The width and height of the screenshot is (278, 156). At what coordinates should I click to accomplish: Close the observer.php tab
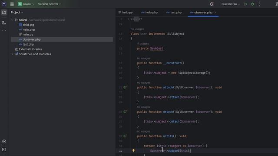tap(215, 13)
